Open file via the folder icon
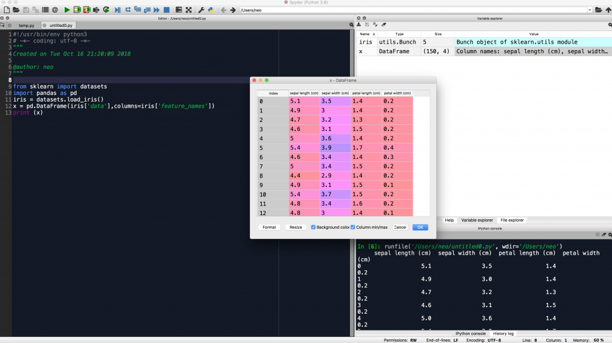612x343 pixels. 16,10
